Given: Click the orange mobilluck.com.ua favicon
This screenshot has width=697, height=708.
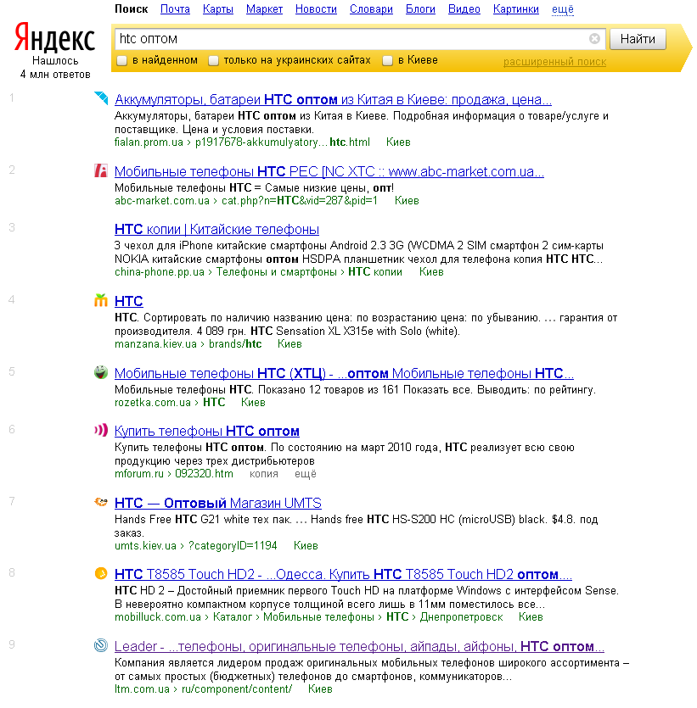Looking at the screenshot, I should [102, 574].
